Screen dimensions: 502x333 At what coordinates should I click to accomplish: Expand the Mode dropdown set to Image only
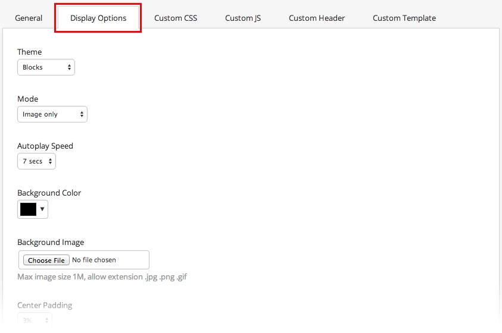(x=52, y=114)
